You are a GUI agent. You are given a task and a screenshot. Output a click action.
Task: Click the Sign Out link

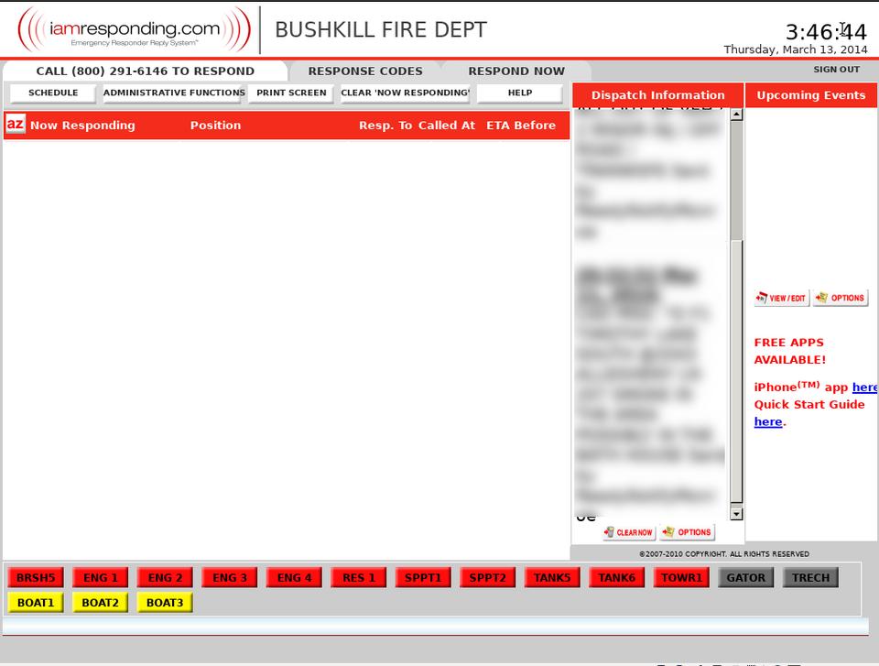(836, 70)
